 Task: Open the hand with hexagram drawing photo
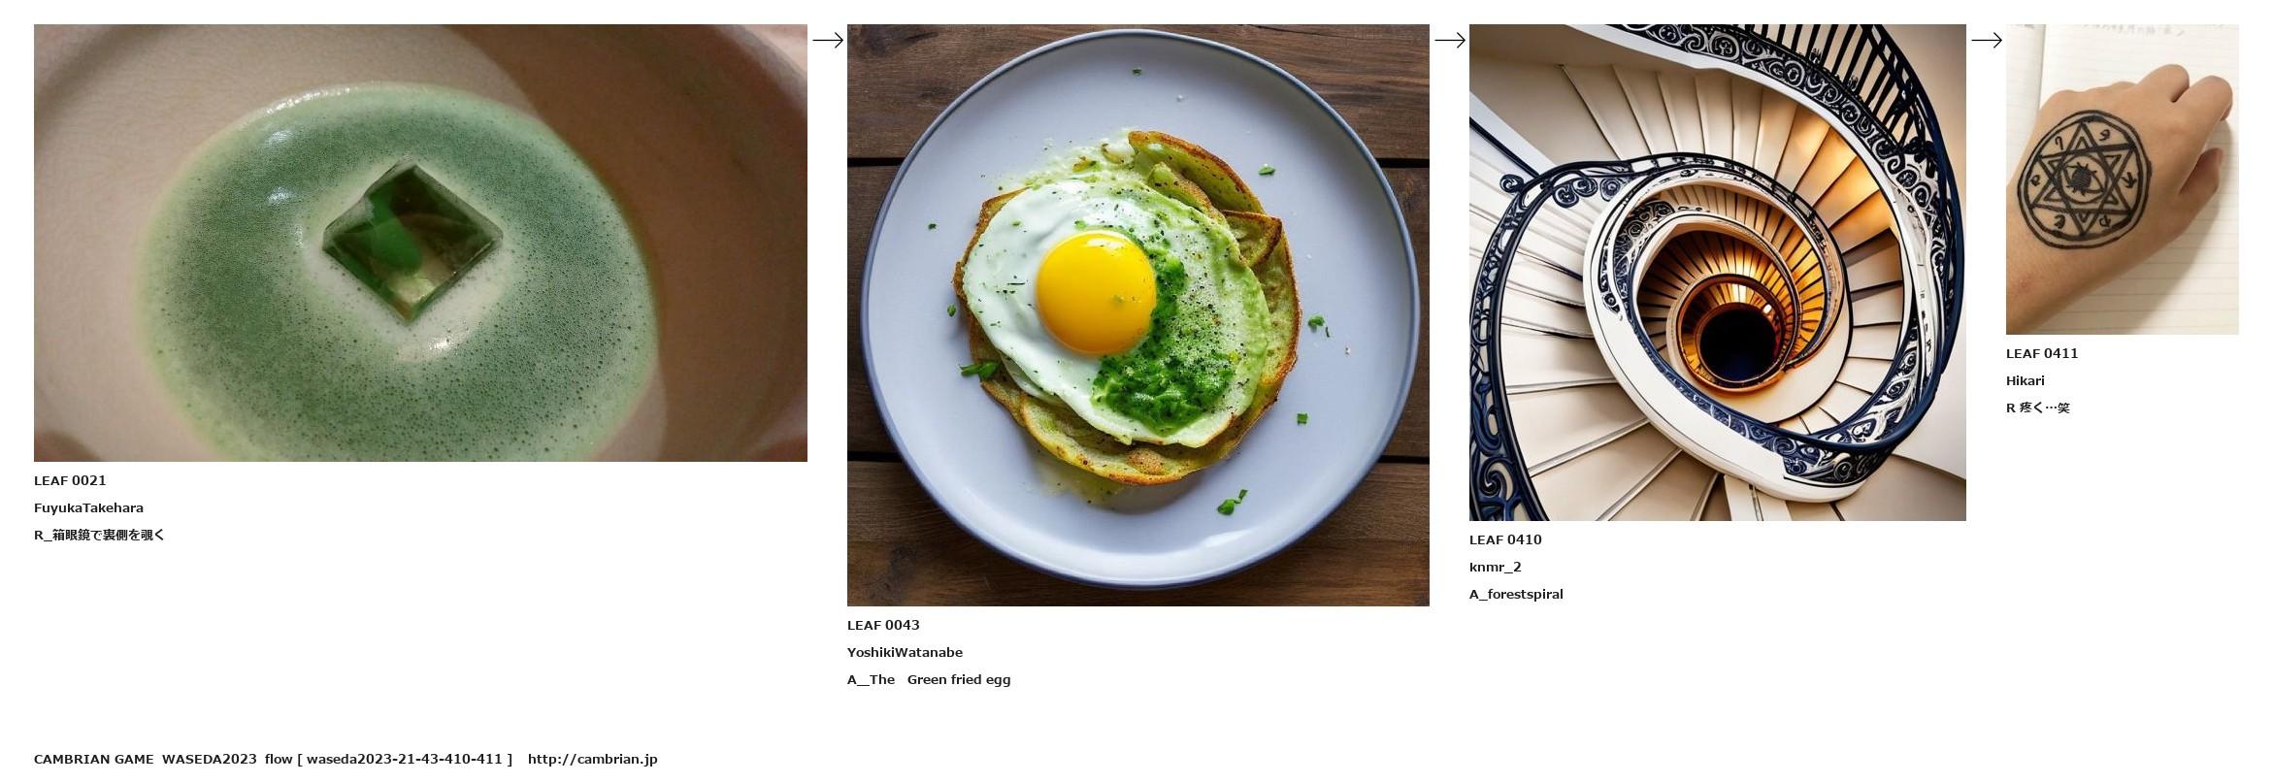[x=2123, y=179]
